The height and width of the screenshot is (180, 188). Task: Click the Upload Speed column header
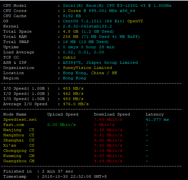pyautogui.click(x=63, y=114)
